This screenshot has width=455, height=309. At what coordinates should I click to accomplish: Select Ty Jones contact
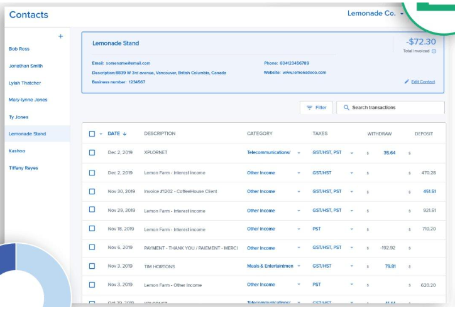[x=19, y=117]
